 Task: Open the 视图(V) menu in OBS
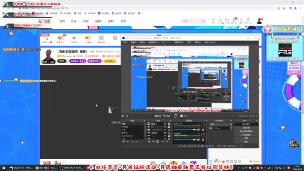point(142,42)
